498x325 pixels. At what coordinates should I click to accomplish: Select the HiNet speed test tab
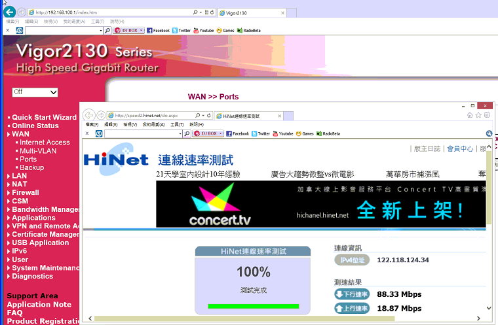(x=248, y=116)
